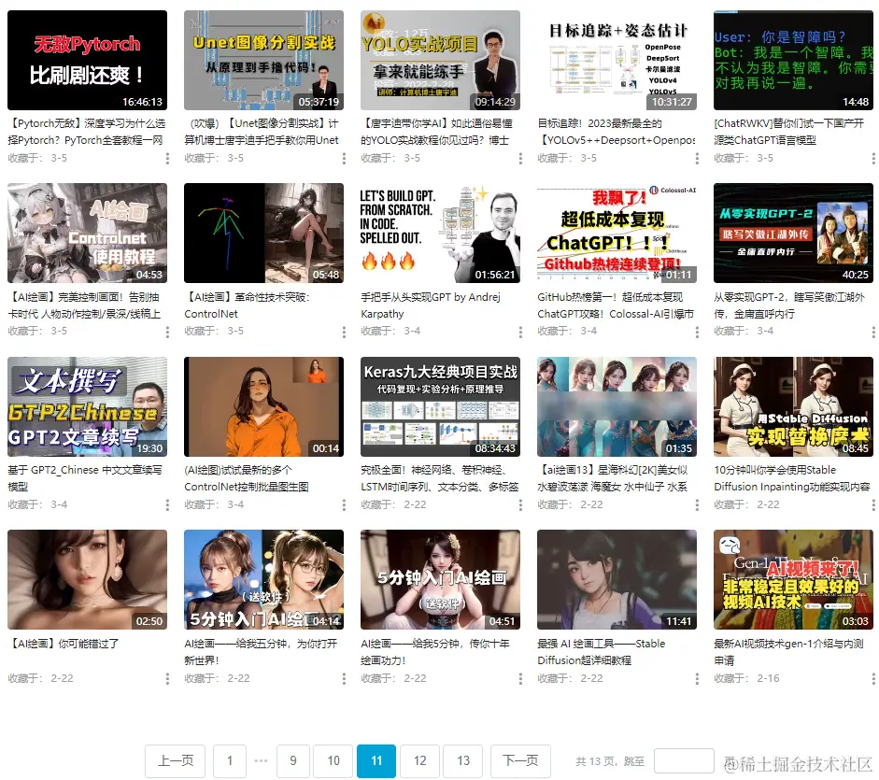Open more options for ai绘画13 星海科幻 video

(x=697, y=505)
